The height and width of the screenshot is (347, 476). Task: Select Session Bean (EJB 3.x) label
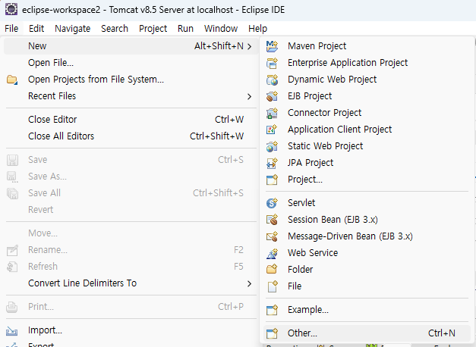[x=333, y=220]
